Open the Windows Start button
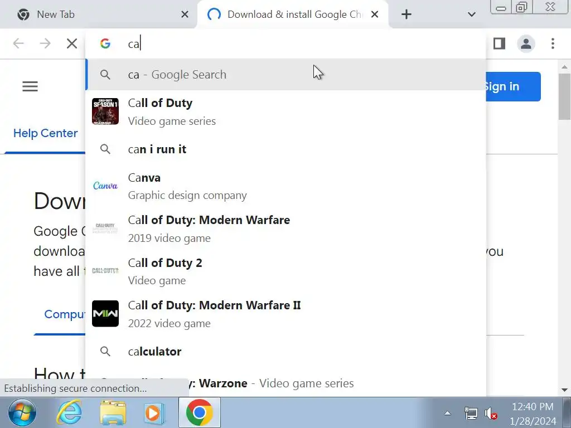Image resolution: width=571 pixels, height=428 pixels. (22, 413)
